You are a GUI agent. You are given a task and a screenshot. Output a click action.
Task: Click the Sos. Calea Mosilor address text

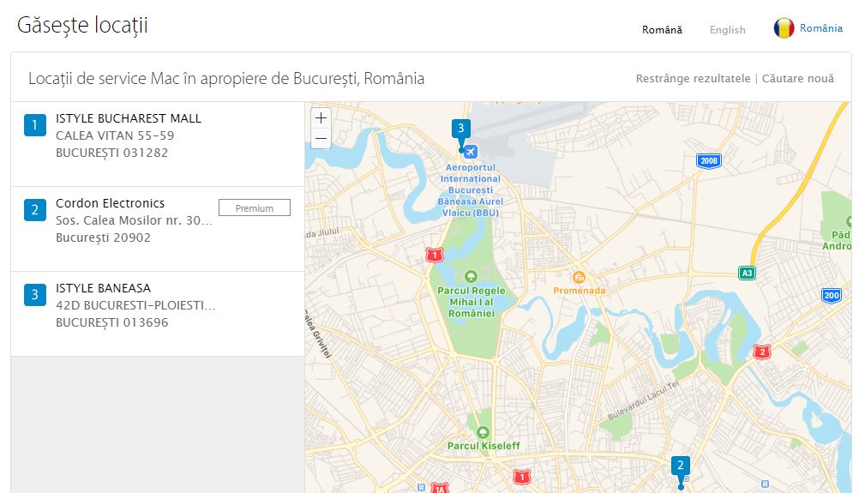(x=134, y=220)
